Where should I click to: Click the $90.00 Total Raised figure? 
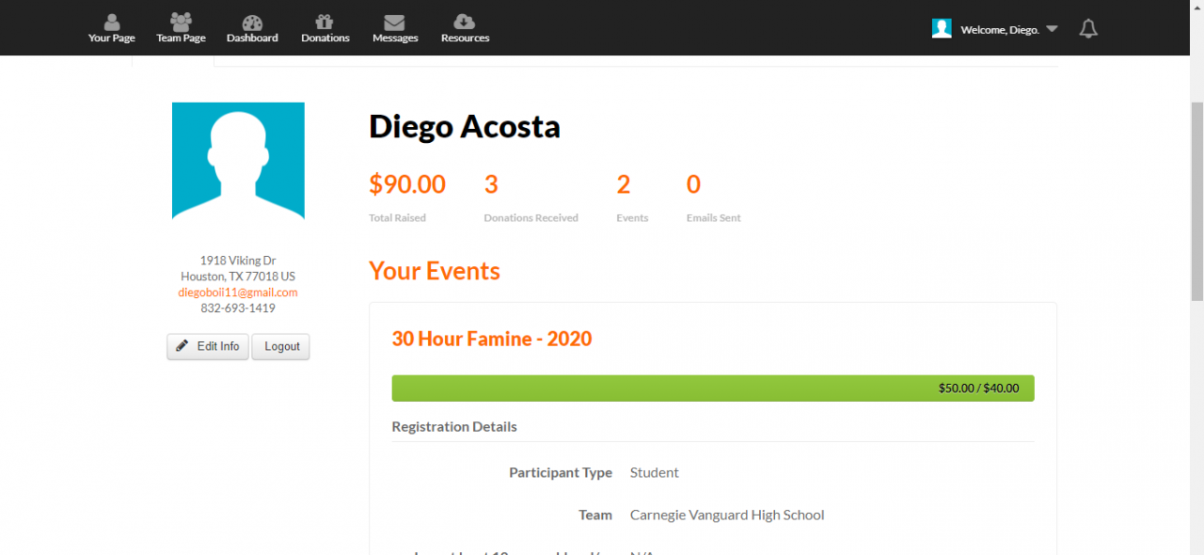click(x=407, y=184)
